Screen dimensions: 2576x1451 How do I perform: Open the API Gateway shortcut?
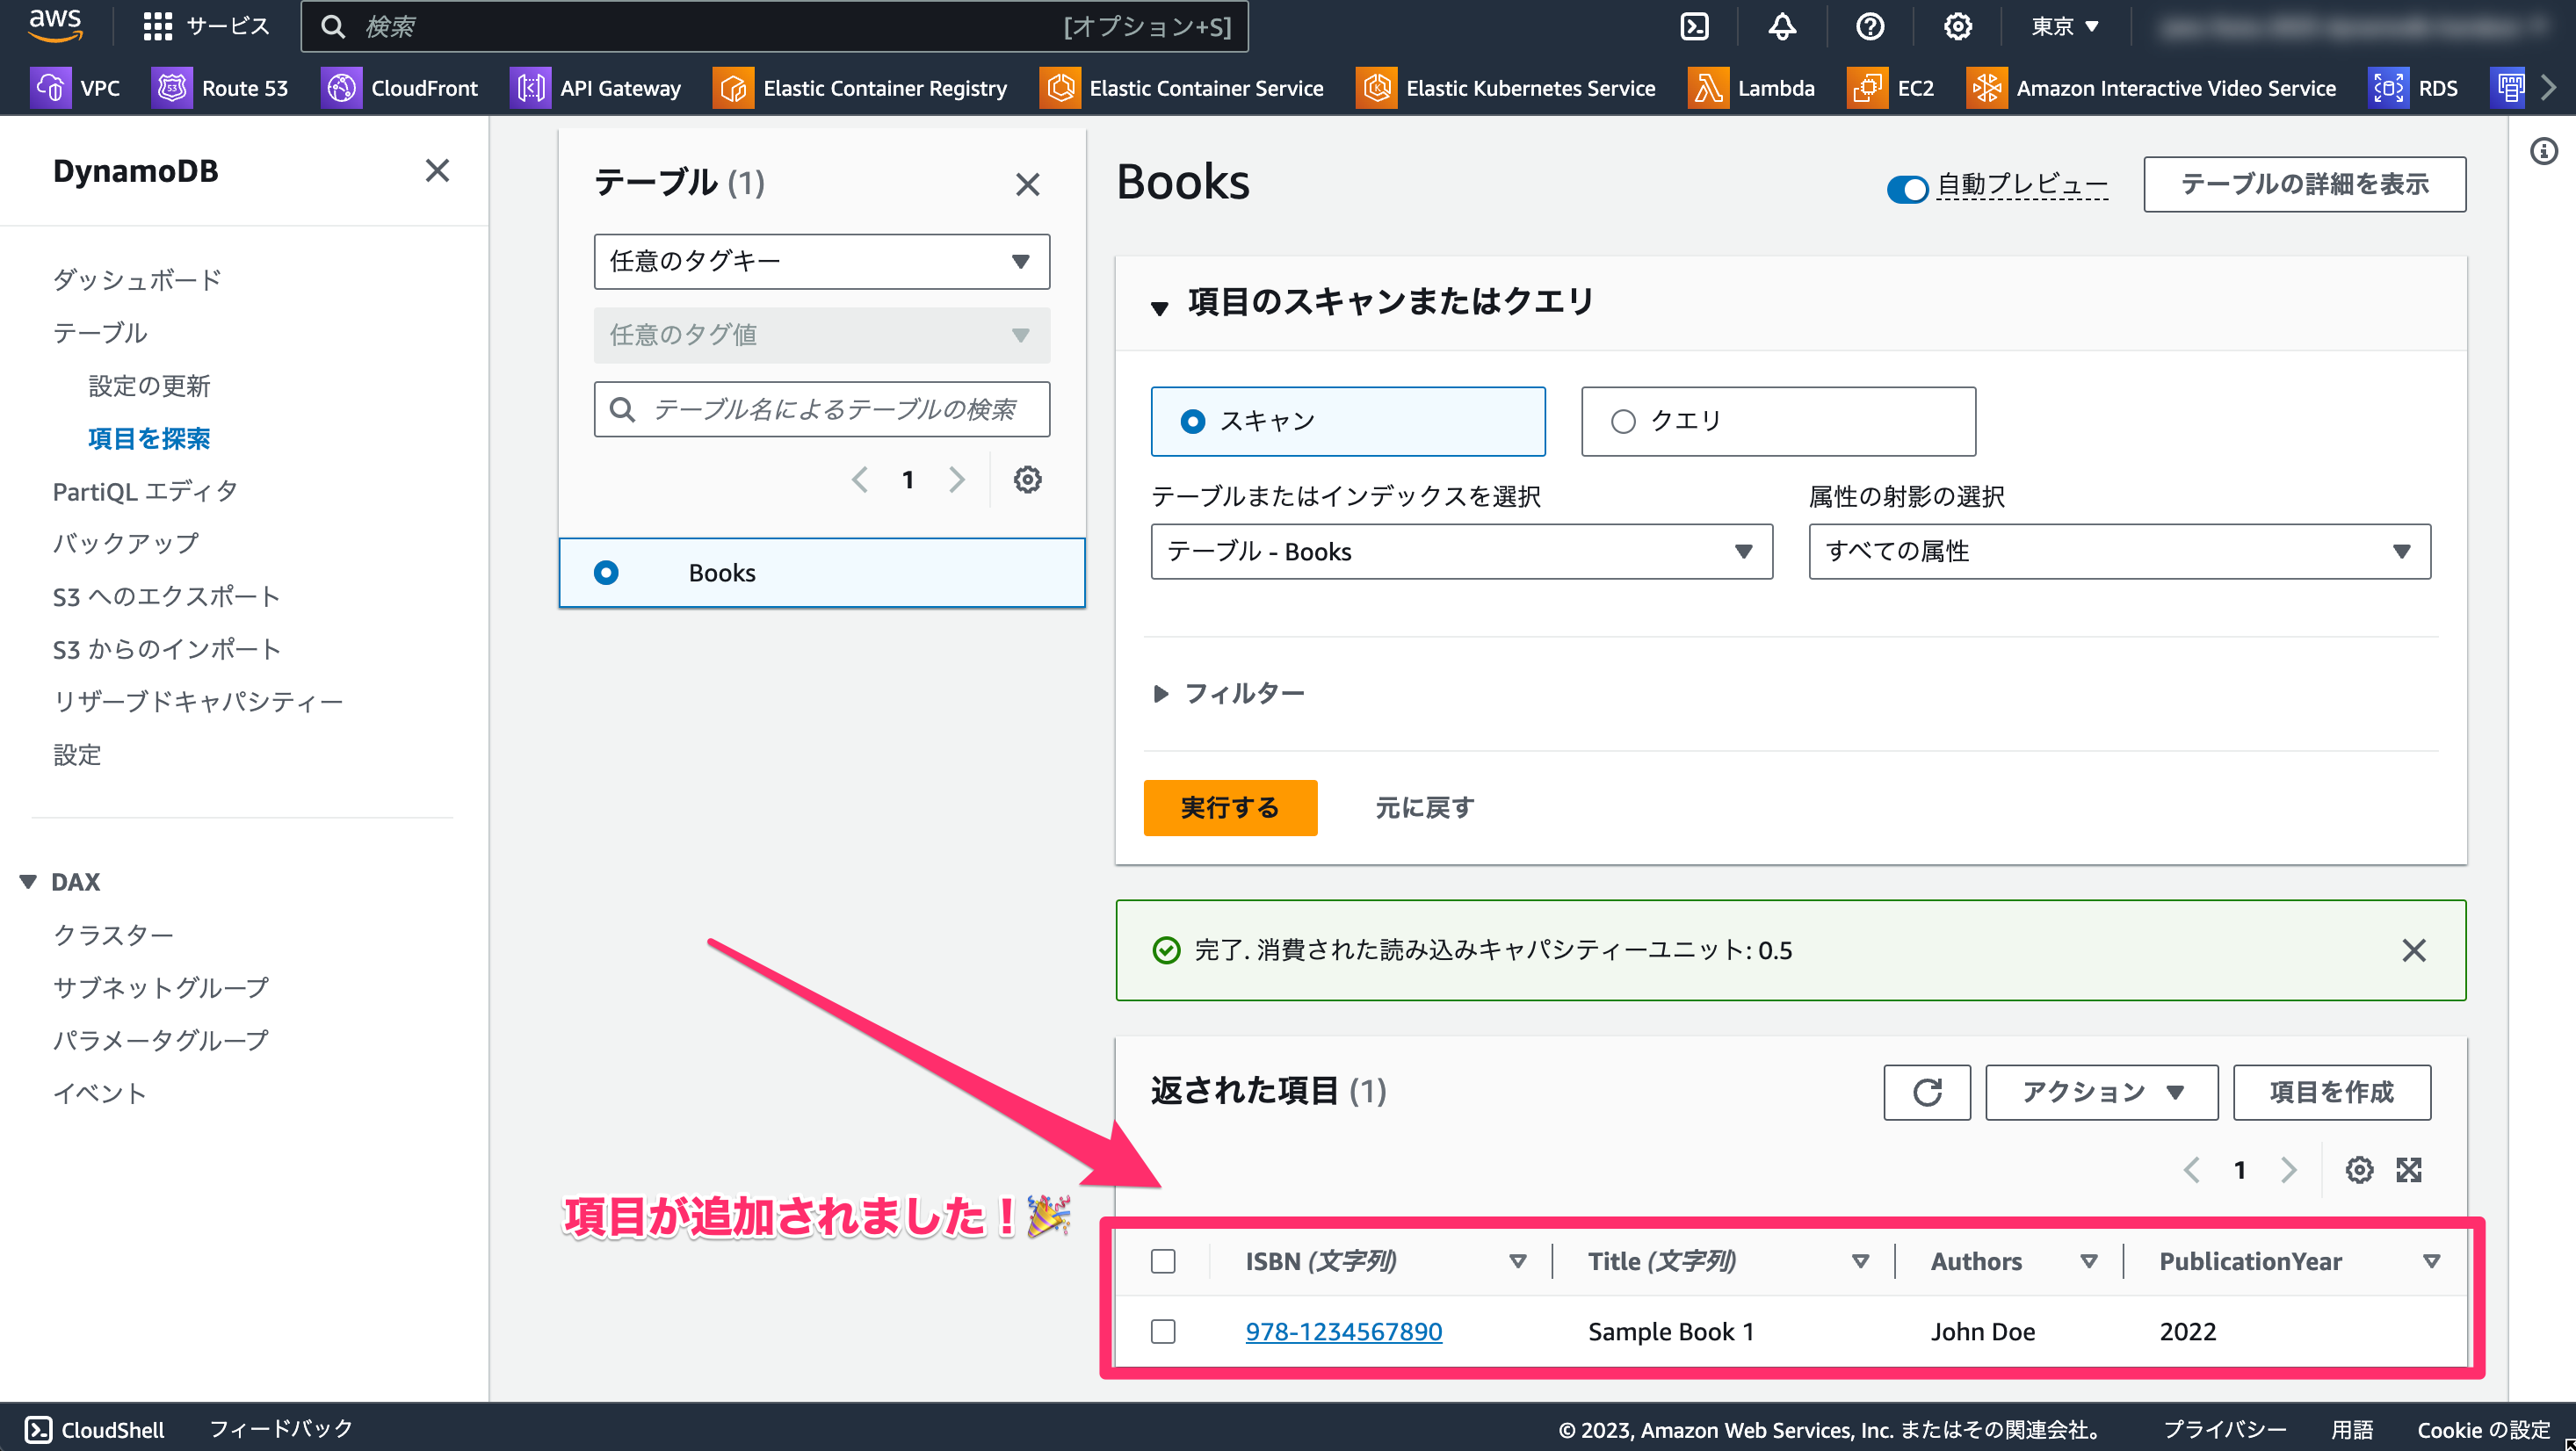[596, 88]
